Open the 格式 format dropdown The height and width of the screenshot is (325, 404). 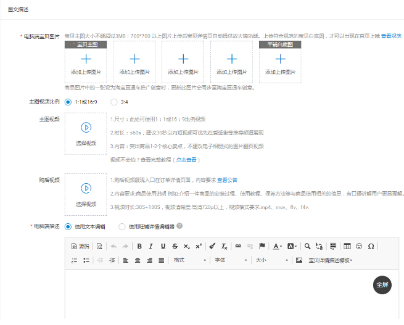[188, 260]
